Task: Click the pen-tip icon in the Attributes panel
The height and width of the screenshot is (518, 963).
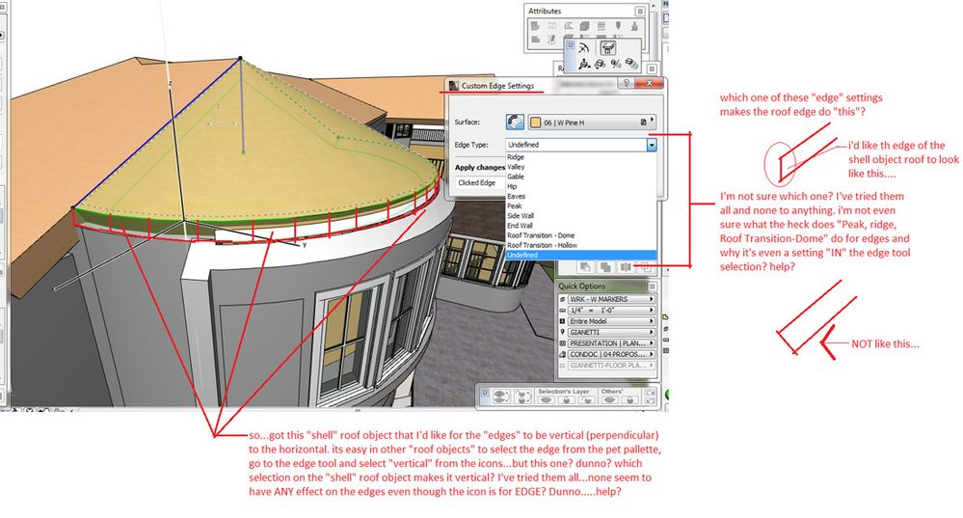Action: [x=618, y=26]
